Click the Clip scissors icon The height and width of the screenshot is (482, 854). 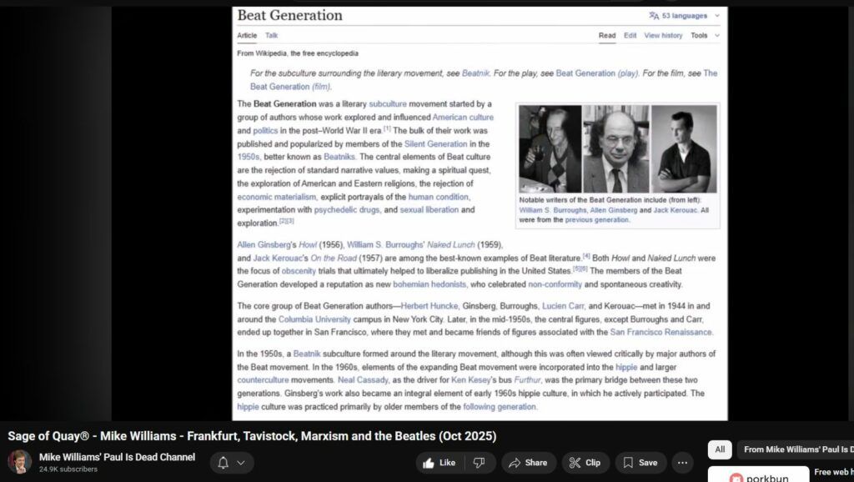(574, 463)
